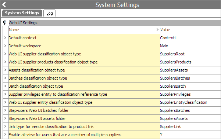Viewport: 221px width, 139px height.
Task: Expand the Step-users Web UI assets folder row
Action: click(6, 118)
